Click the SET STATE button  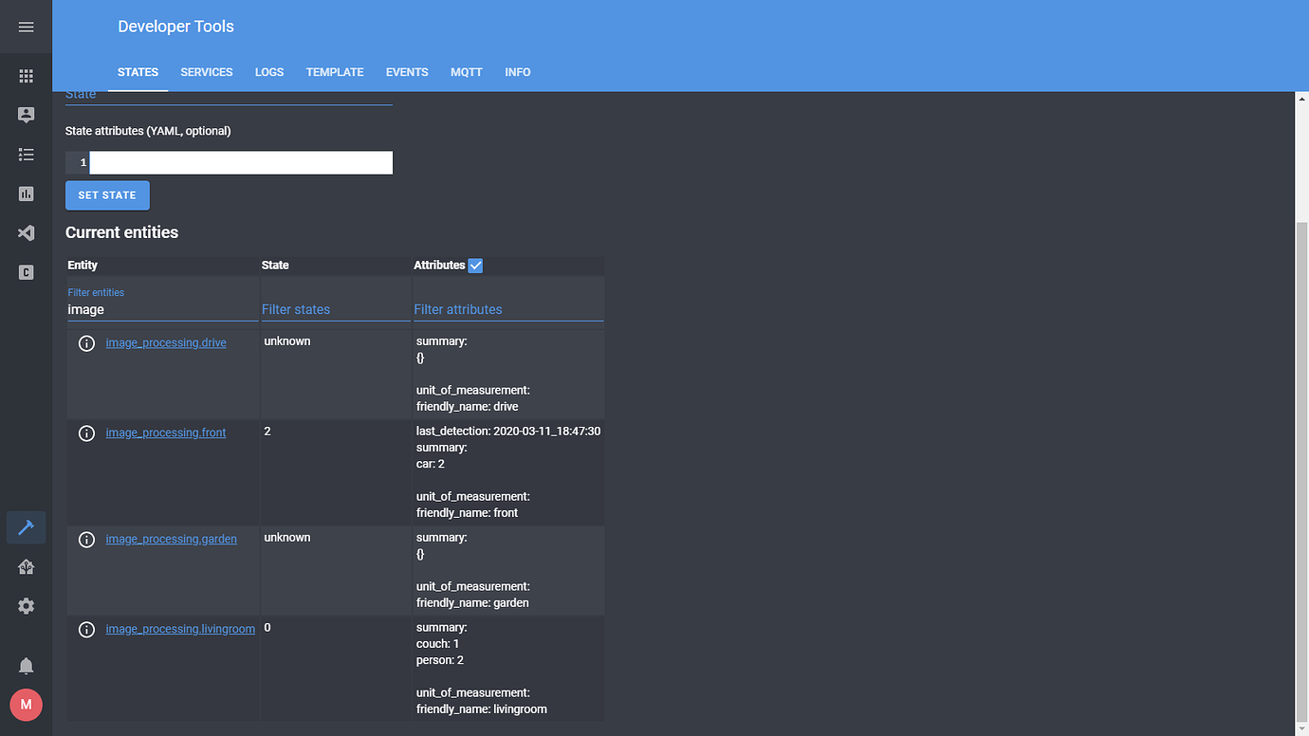pos(107,194)
